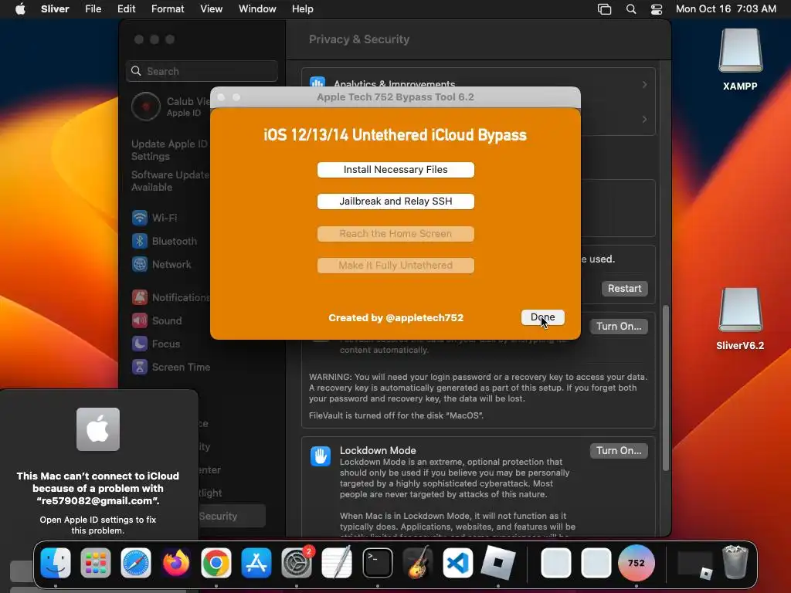Expand Analytics & Improvements row chevron
The image size is (791, 593).
coord(644,84)
